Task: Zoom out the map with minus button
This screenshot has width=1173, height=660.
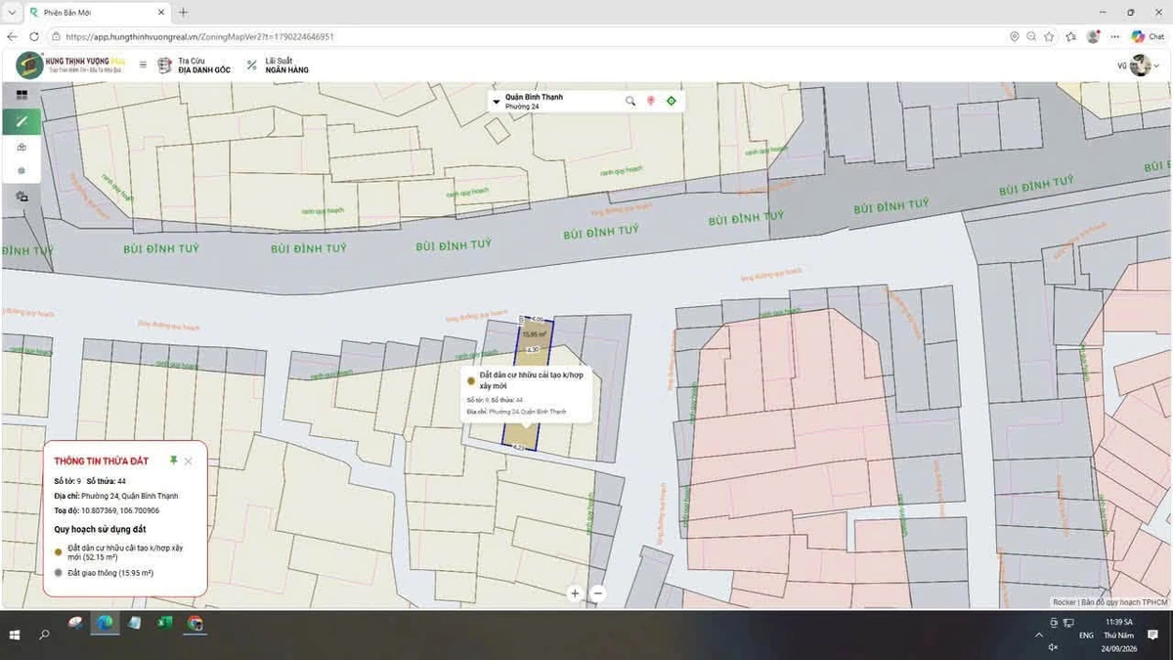Action: [x=598, y=594]
